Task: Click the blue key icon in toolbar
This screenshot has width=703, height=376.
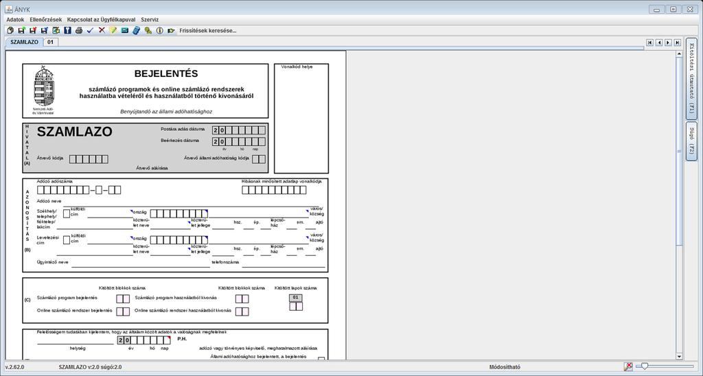Action: [x=67, y=30]
